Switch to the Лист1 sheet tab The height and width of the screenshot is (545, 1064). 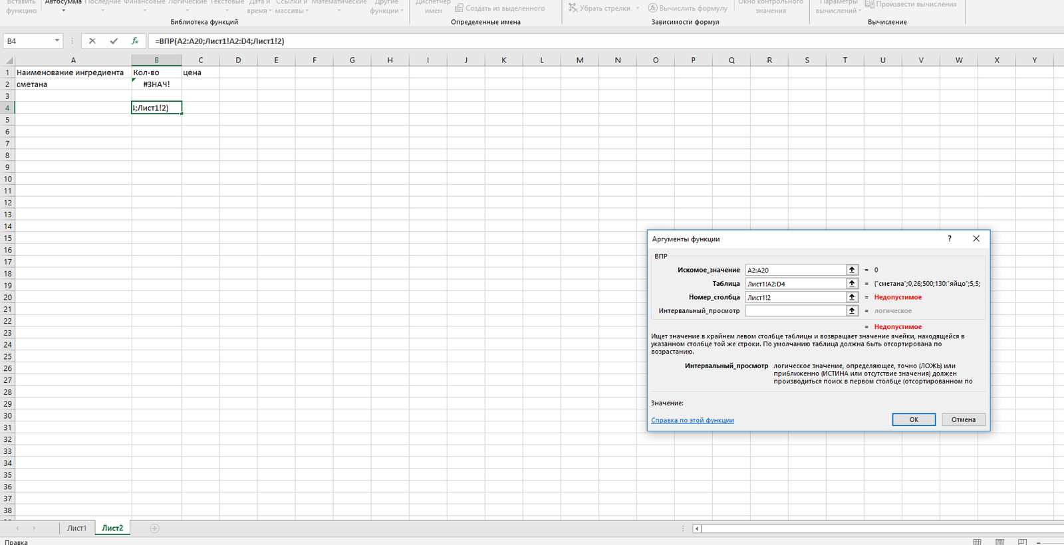76,528
